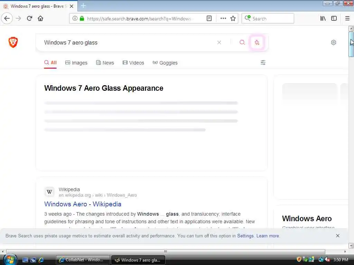Viewport: 354px width, 265px height.
Task: Click the URL address bar field
Action: [x=139, y=19]
